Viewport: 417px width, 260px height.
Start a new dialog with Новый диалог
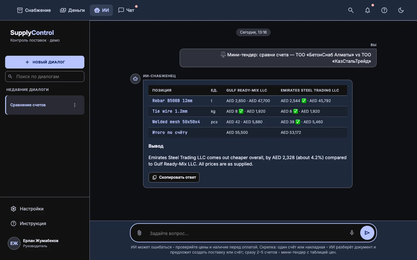pyautogui.click(x=45, y=62)
